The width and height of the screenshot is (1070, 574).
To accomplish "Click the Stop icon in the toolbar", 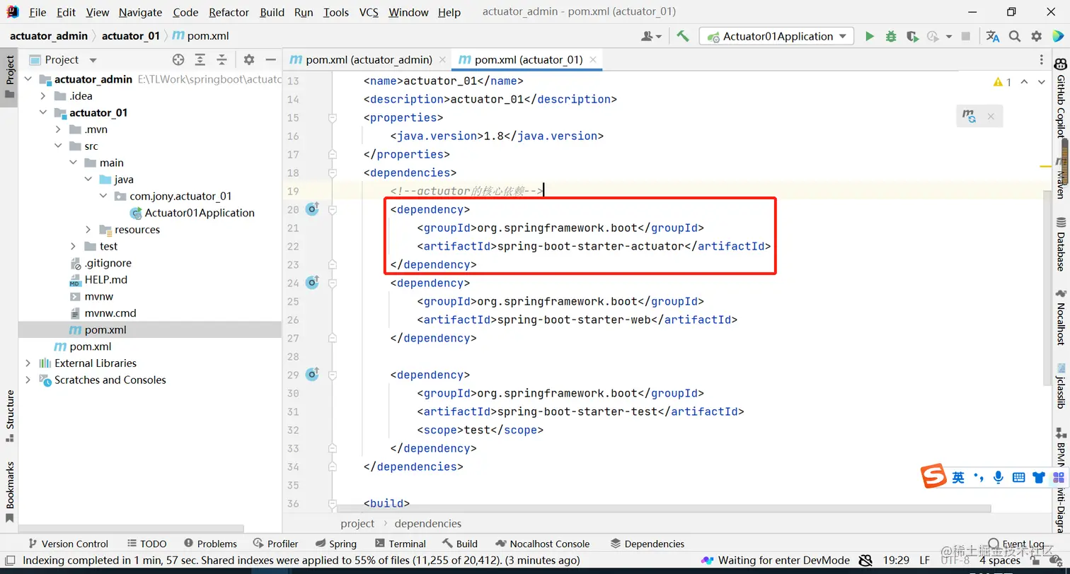I will (966, 36).
